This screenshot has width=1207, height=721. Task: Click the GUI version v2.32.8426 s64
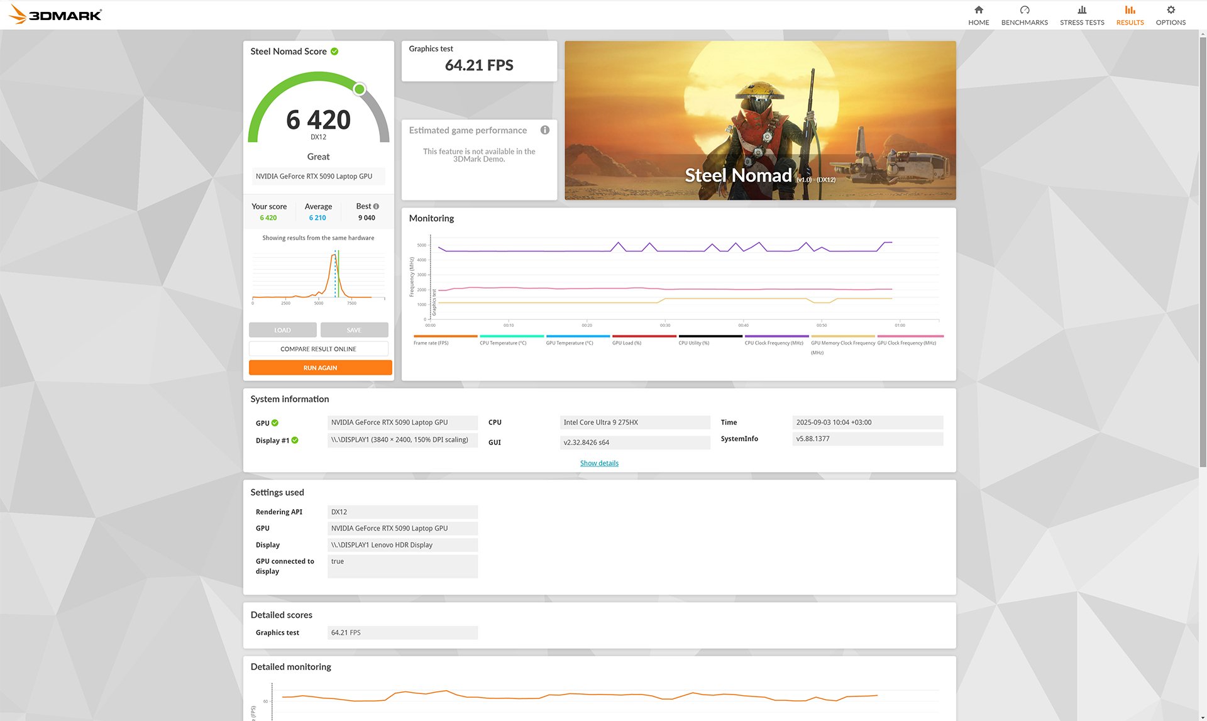[635, 443]
